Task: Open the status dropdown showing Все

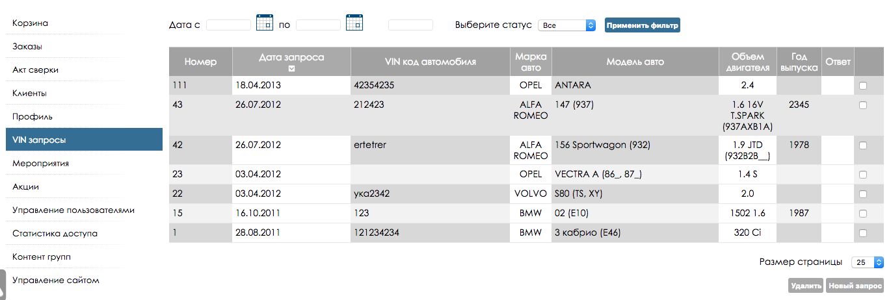Action: point(566,25)
